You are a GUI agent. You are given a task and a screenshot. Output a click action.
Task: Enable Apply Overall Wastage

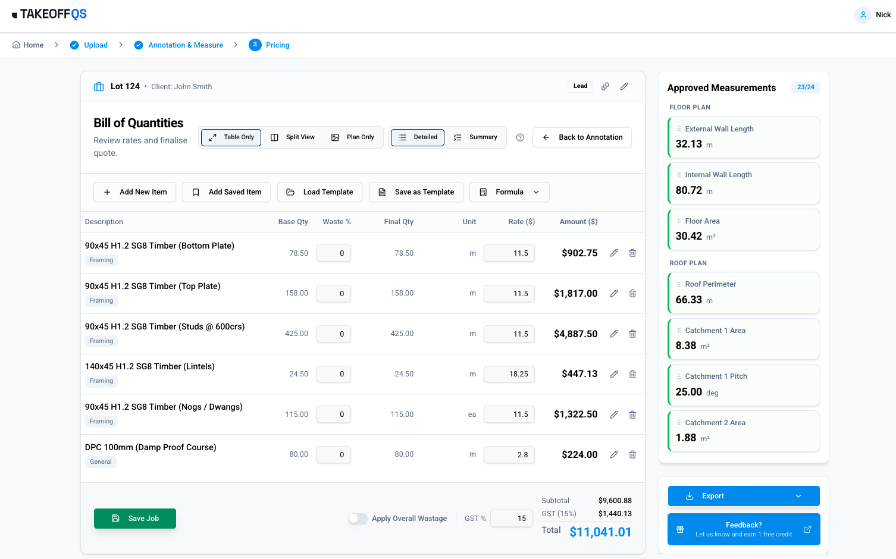tap(358, 519)
